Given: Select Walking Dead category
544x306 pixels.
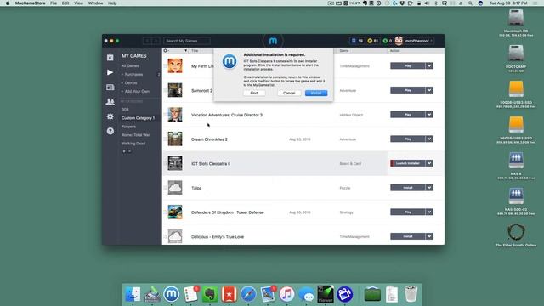Looking at the screenshot, I should click(133, 144).
